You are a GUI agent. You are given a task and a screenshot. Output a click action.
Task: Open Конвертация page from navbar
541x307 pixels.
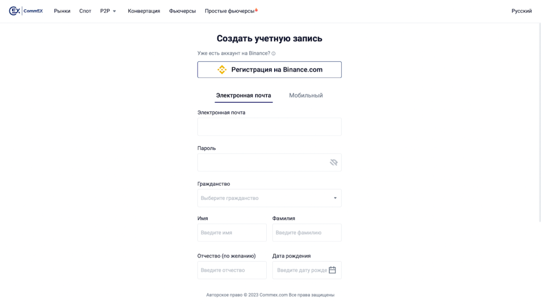pos(144,11)
